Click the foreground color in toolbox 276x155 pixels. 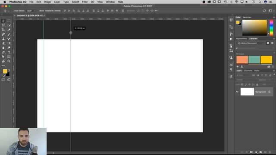click(5, 71)
